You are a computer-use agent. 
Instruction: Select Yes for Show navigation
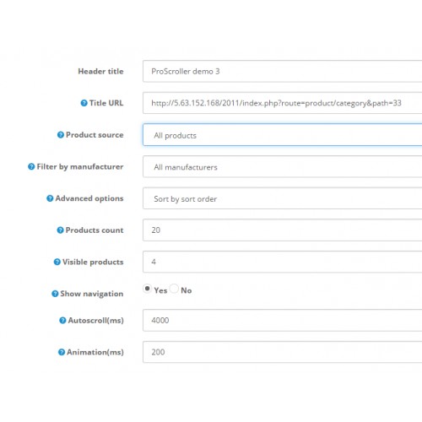[147, 289]
